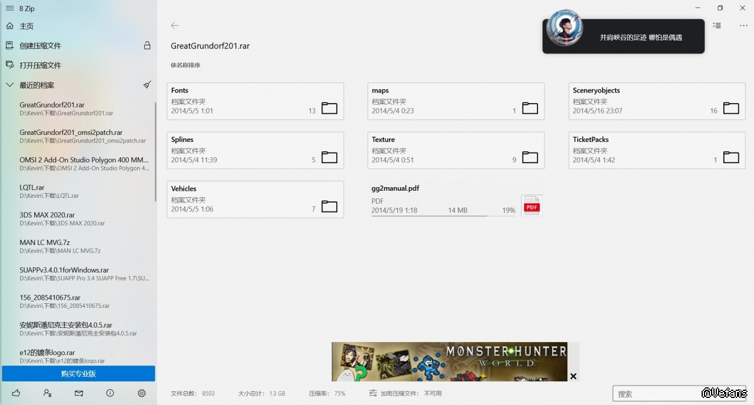Collapse the 最近的档案 section chevron
Image resolution: width=754 pixels, height=405 pixels.
[9, 85]
